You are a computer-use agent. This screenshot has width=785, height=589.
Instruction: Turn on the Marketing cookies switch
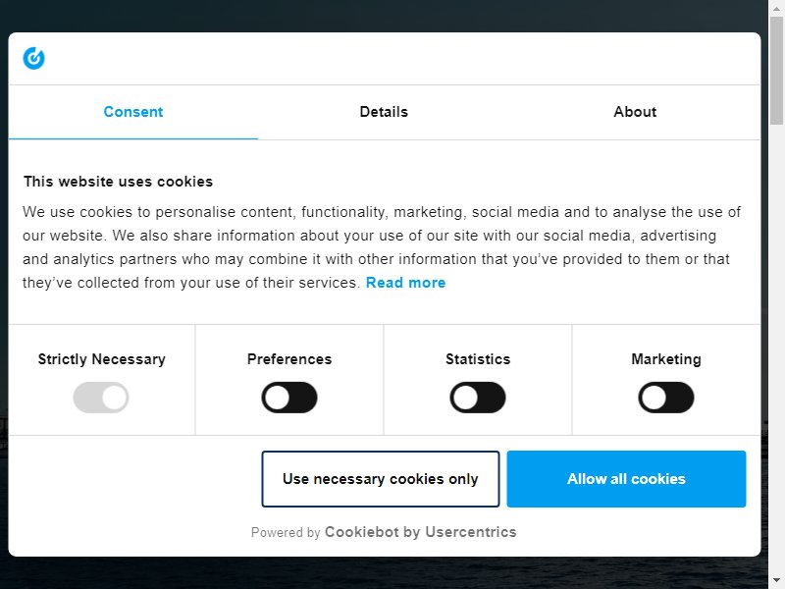(x=666, y=398)
